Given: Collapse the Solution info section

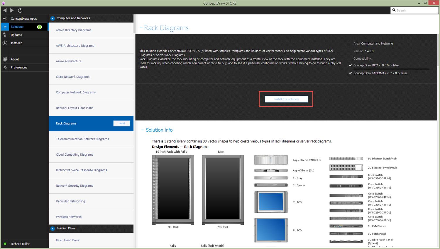Looking at the screenshot, I should (143, 130).
